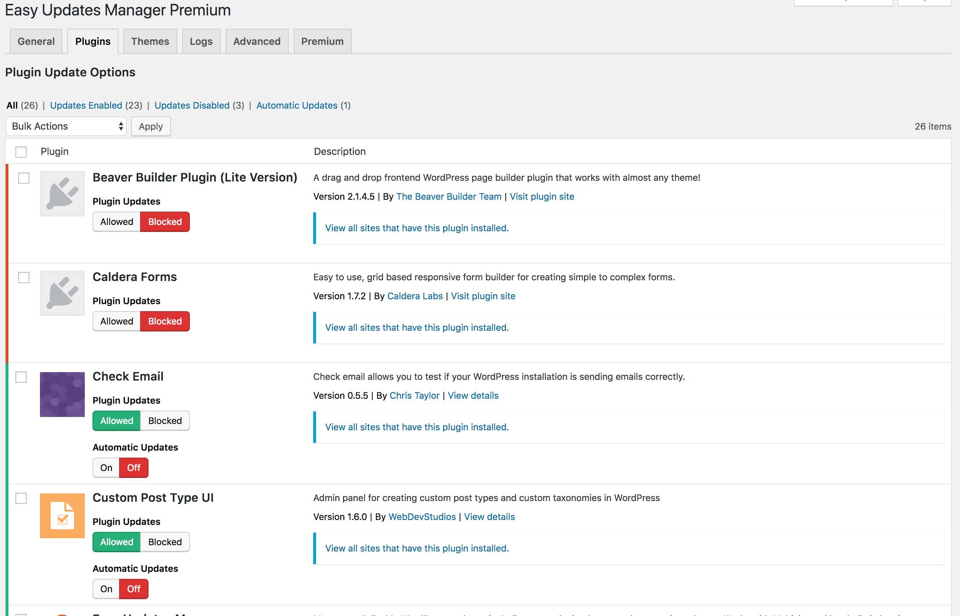View all sites with Caldera Forms installed
Image resolution: width=960 pixels, height=616 pixels.
417,328
